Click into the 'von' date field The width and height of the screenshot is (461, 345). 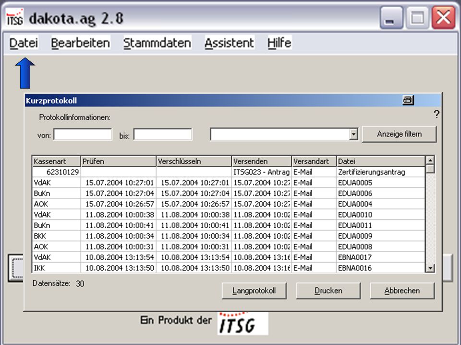click(x=83, y=135)
